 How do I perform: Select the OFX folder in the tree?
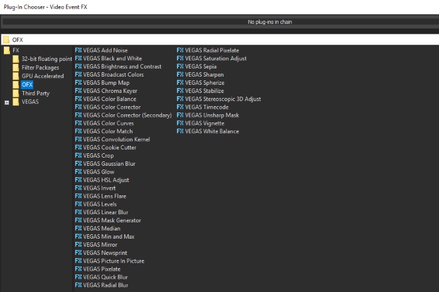pyautogui.click(x=27, y=85)
